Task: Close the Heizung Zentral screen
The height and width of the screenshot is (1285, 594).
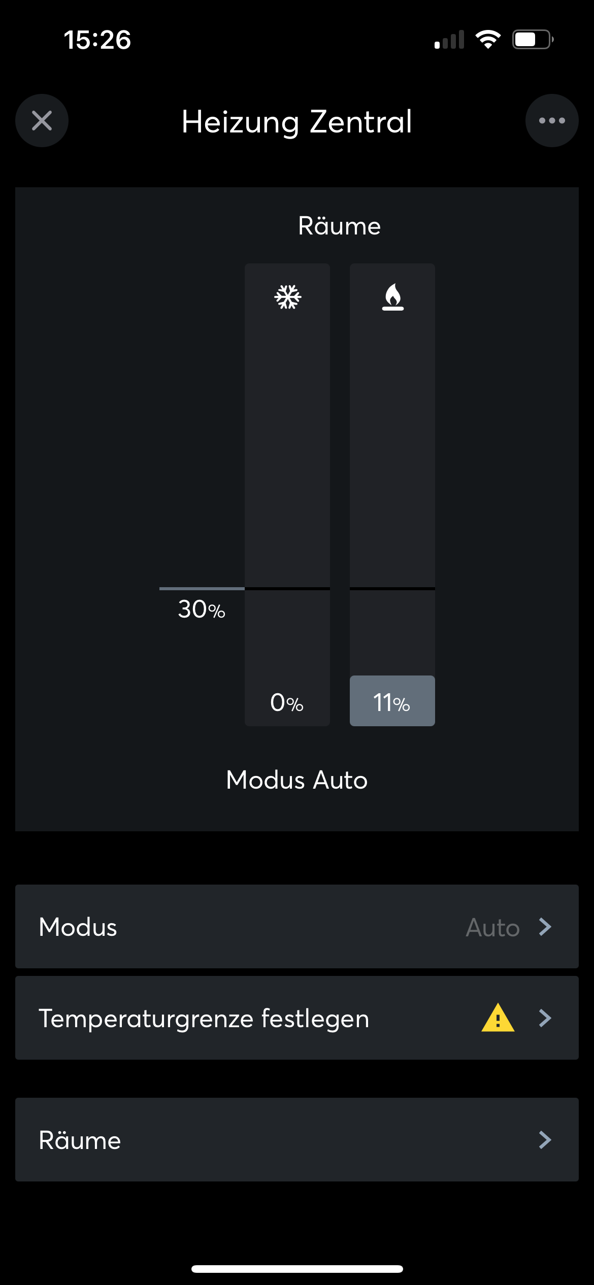Action: tap(42, 121)
